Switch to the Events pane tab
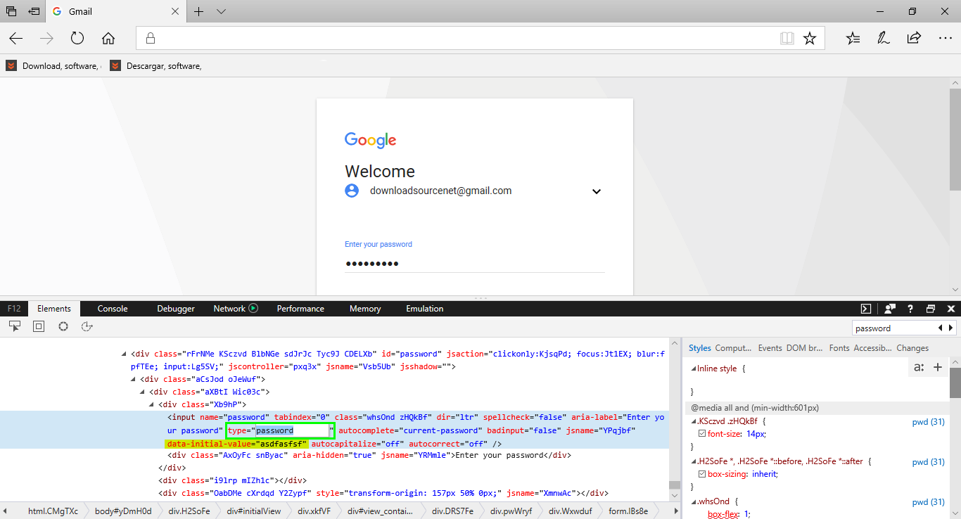961x519 pixels. pos(770,348)
